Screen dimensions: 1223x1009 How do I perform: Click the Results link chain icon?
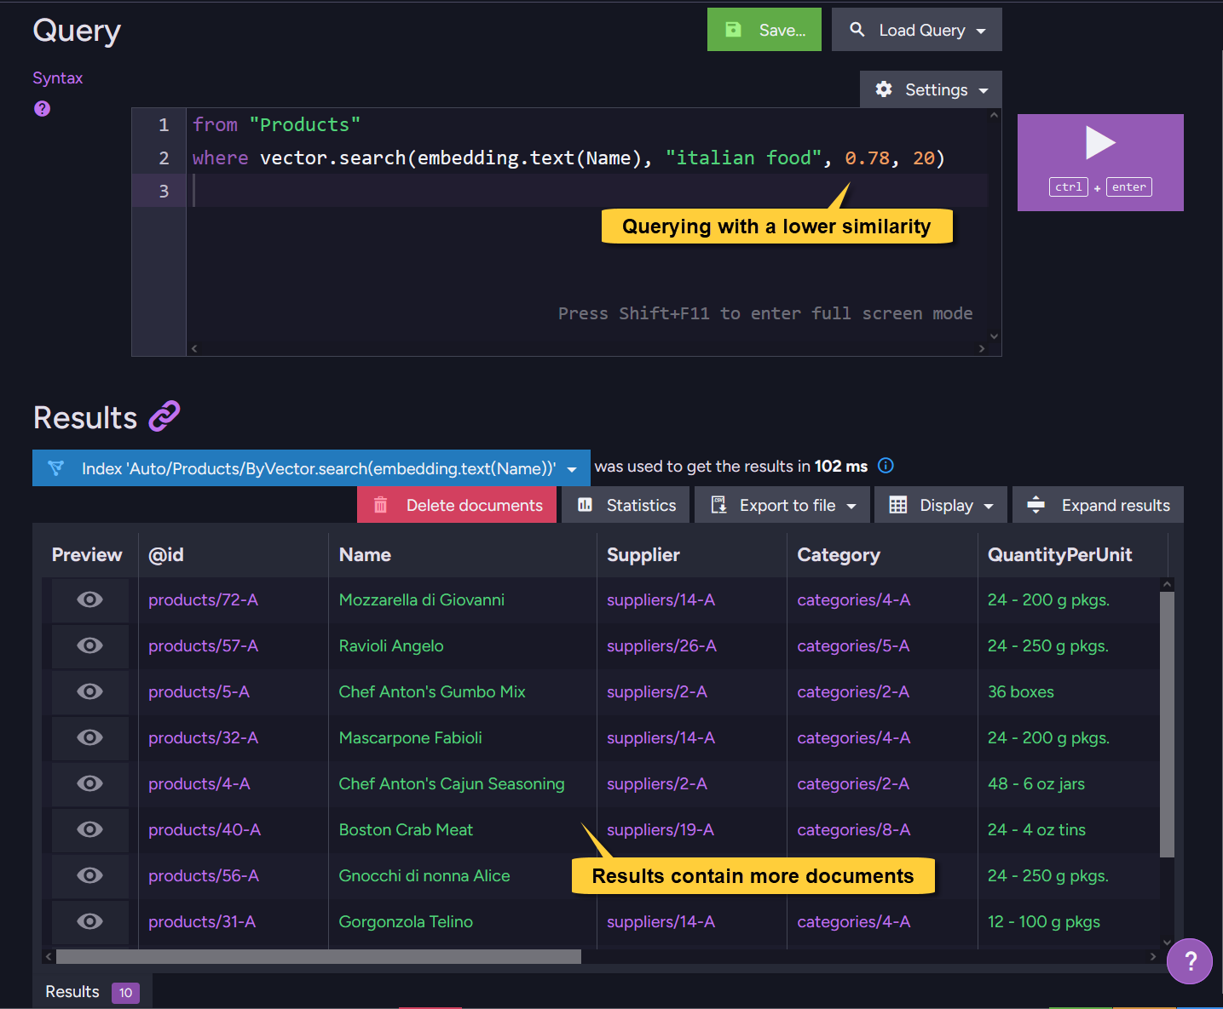coord(164,416)
